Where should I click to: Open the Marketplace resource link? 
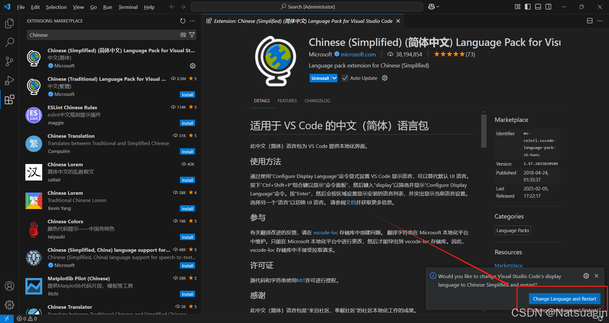(508, 265)
